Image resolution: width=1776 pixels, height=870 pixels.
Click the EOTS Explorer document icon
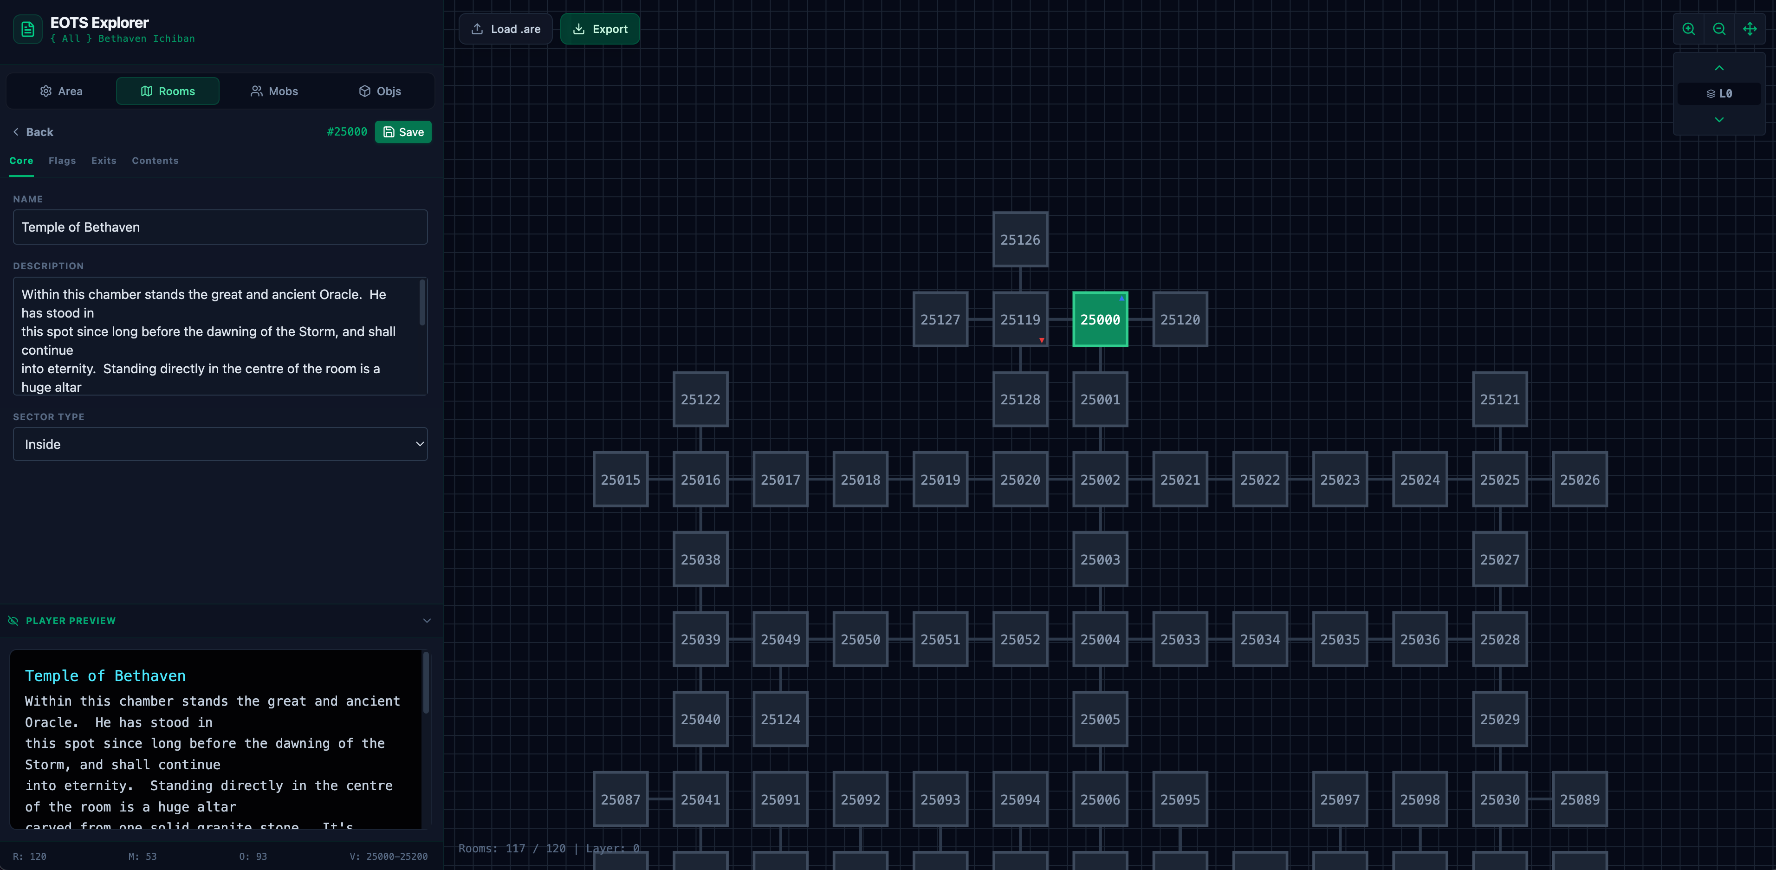click(27, 30)
